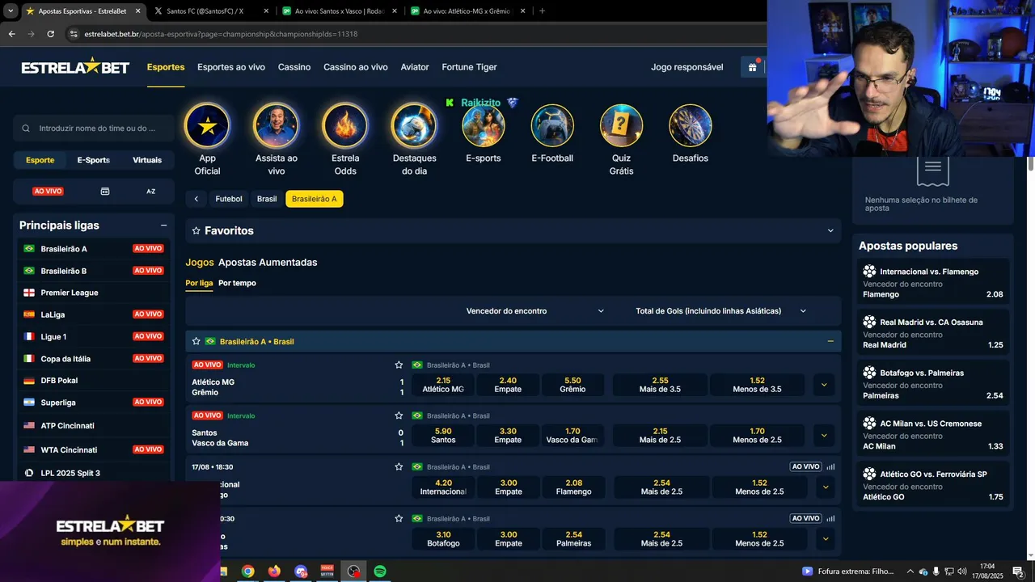Expand more markets for Botafogo match
The height and width of the screenshot is (582, 1035).
[x=825, y=538]
